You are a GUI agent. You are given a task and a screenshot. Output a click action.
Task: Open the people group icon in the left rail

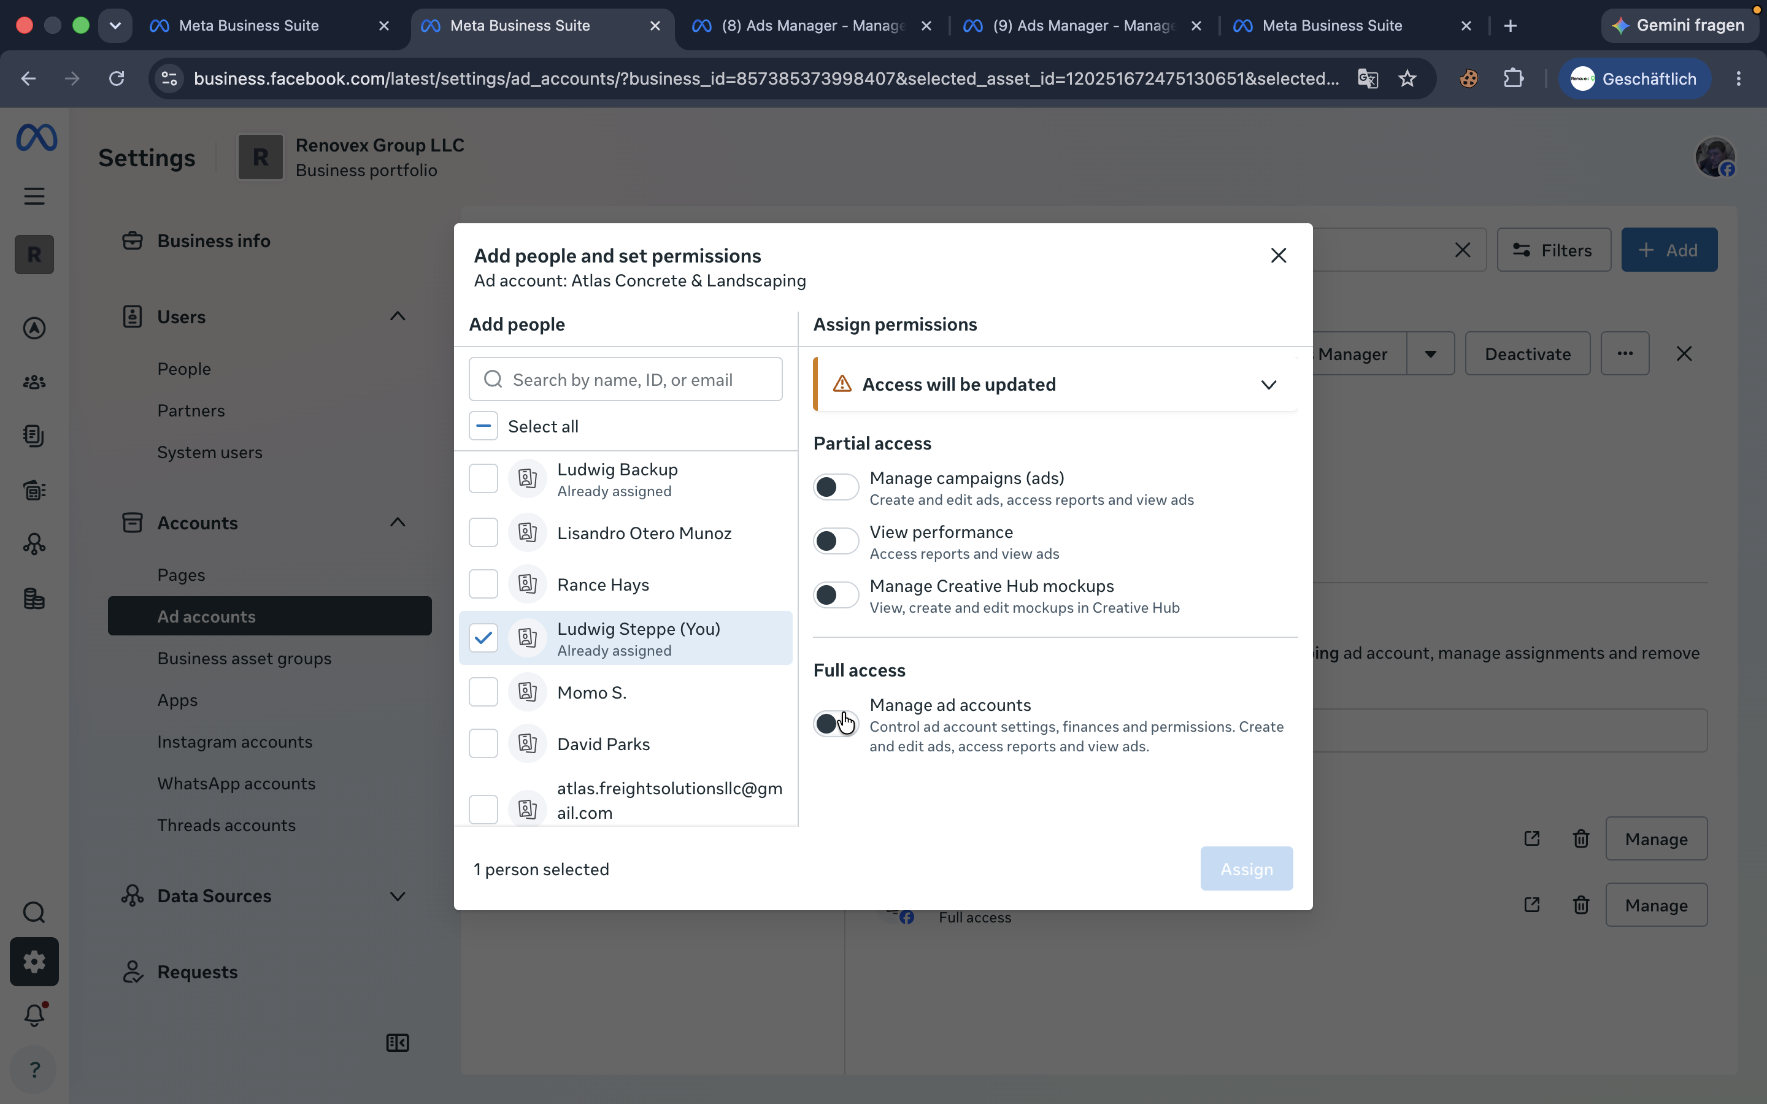coord(34,382)
